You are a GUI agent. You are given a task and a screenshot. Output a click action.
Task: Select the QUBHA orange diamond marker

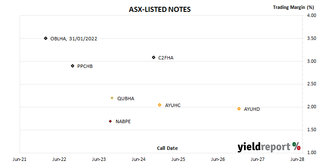pyautogui.click(x=112, y=98)
